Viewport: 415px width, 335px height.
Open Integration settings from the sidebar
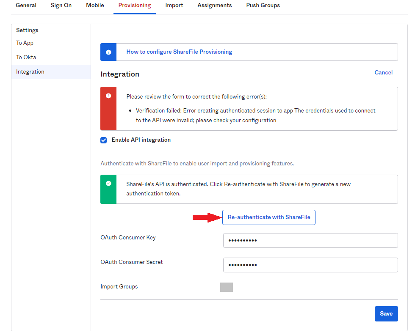tap(30, 71)
